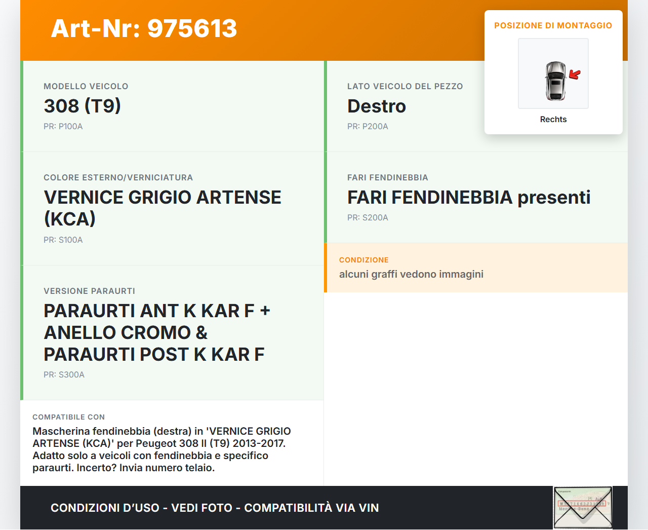Click the PR: P200A code
The width and height of the screenshot is (648, 530).
[367, 126]
